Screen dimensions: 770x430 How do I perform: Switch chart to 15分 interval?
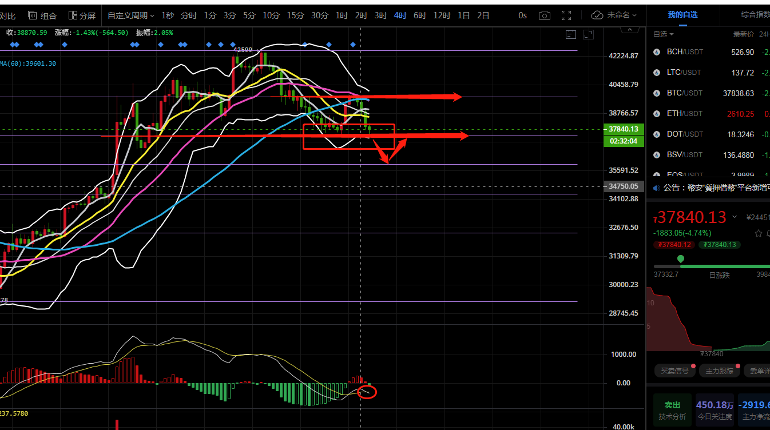pyautogui.click(x=295, y=15)
